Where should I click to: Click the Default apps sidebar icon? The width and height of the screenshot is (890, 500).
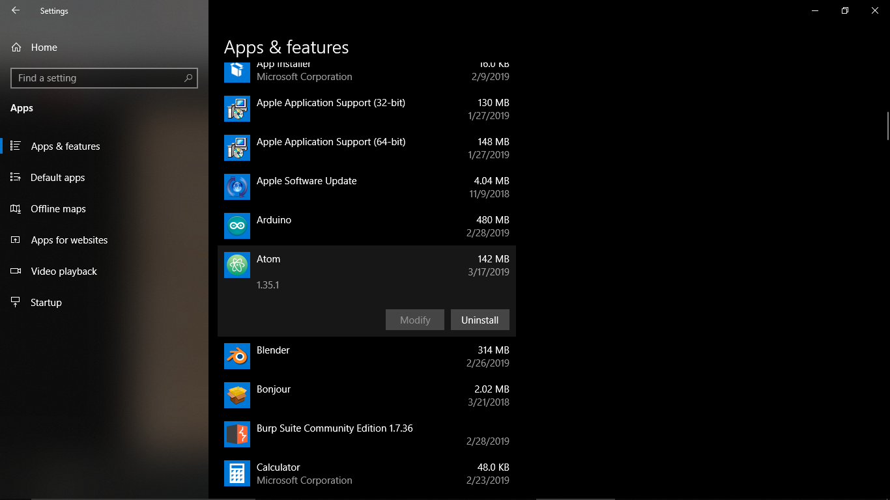16,177
